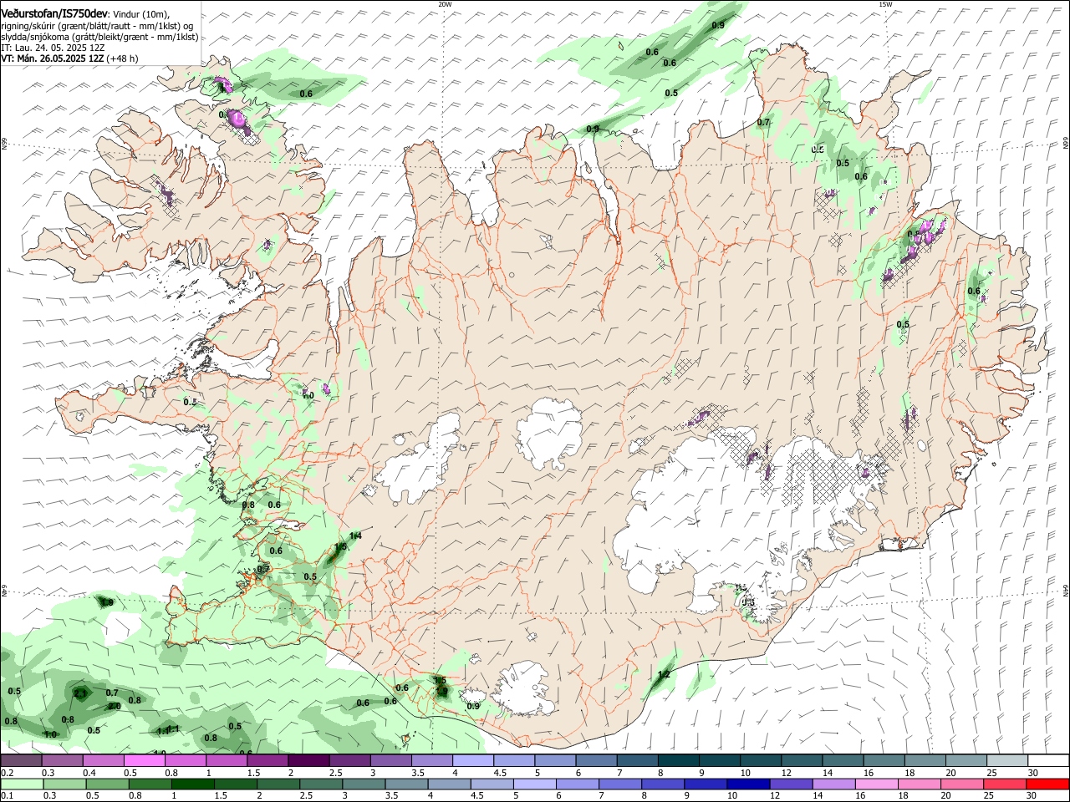Select the bright pink 0.5–0.8 snow legend swatch
The width and height of the screenshot is (1070, 802).
[144, 760]
